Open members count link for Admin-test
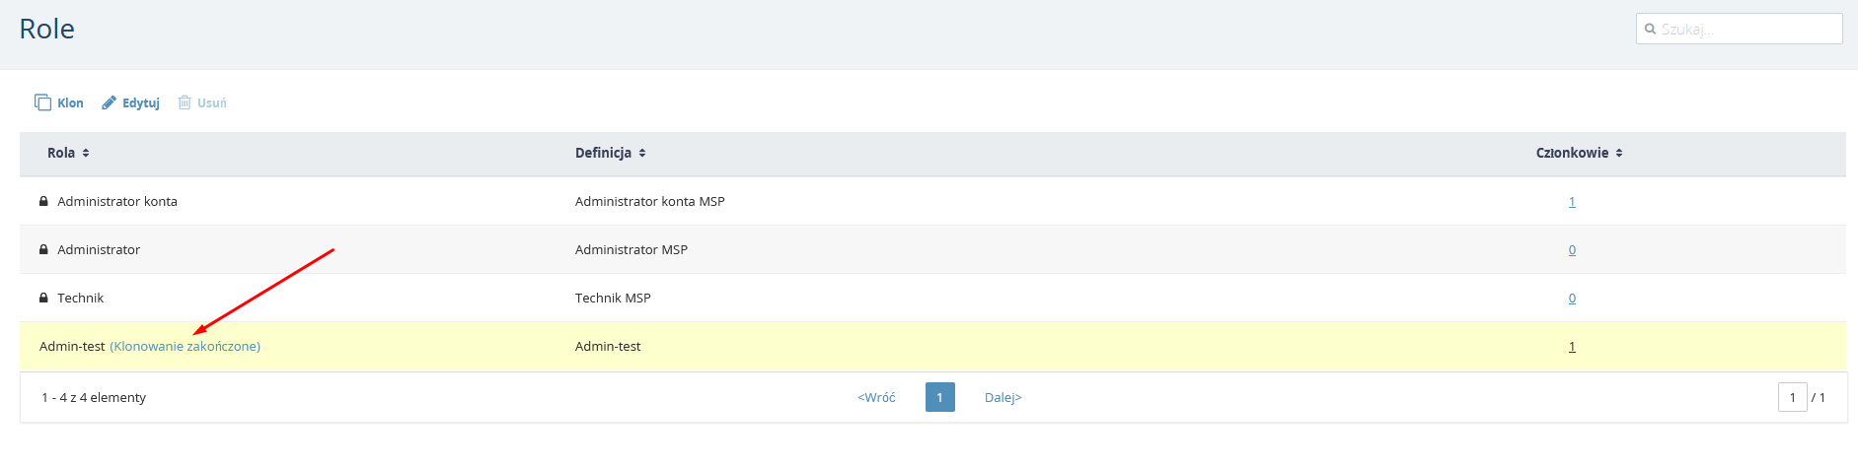1858x468 pixels. coord(1572,347)
